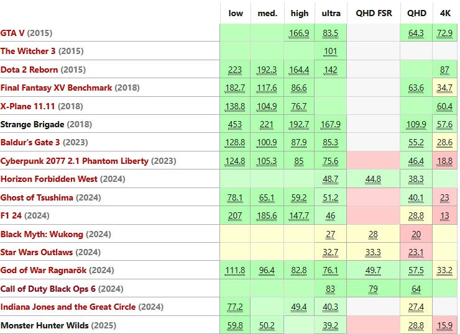Click Monster Hunter Wilds 4K value 15.9
The image size is (460, 334).
coord(444,326)
